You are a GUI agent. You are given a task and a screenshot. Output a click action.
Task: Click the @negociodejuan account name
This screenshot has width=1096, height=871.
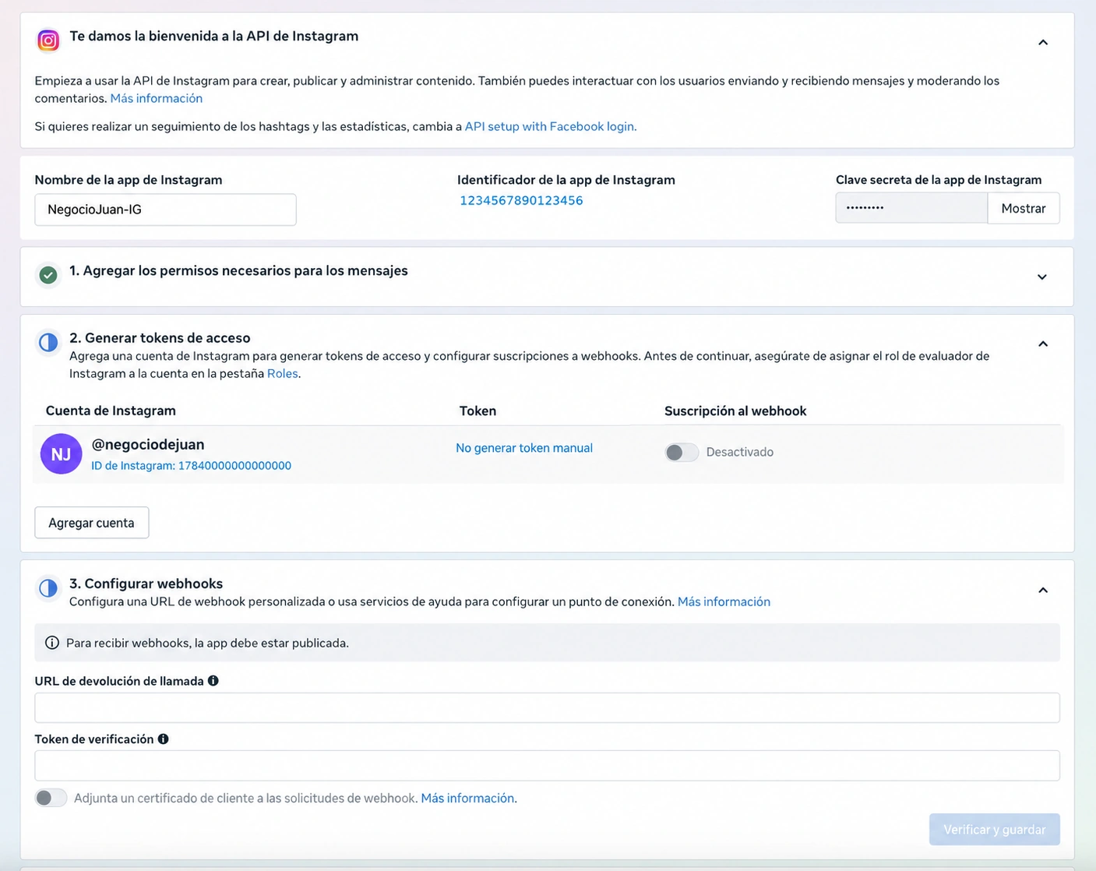click(148, 444)
